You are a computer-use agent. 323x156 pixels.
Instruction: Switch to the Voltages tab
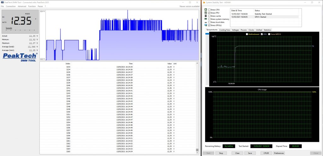[235, 30]
